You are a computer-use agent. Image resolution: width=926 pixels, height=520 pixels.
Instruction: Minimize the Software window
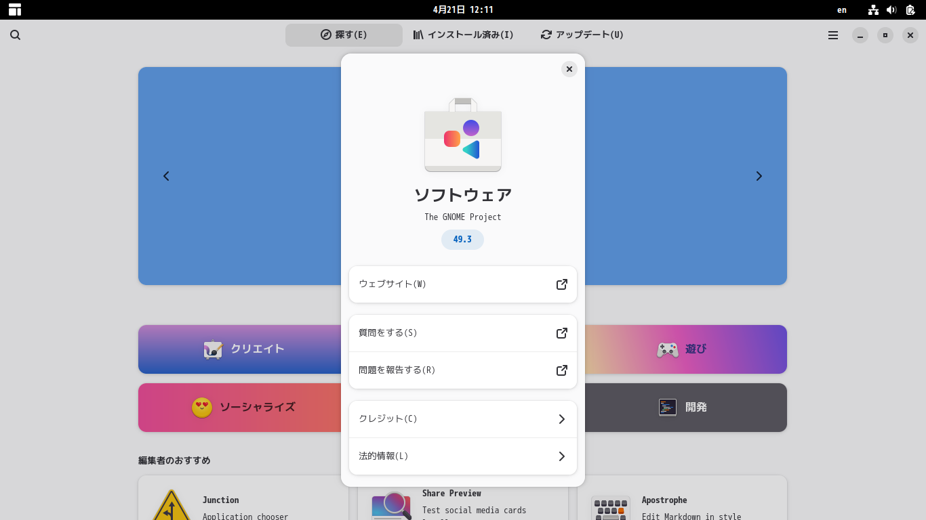pyautogui.click(x=860, y=35)
